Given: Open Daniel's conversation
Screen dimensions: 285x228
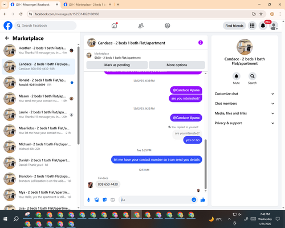Looking at the screenshot, I should pos(39,162).
